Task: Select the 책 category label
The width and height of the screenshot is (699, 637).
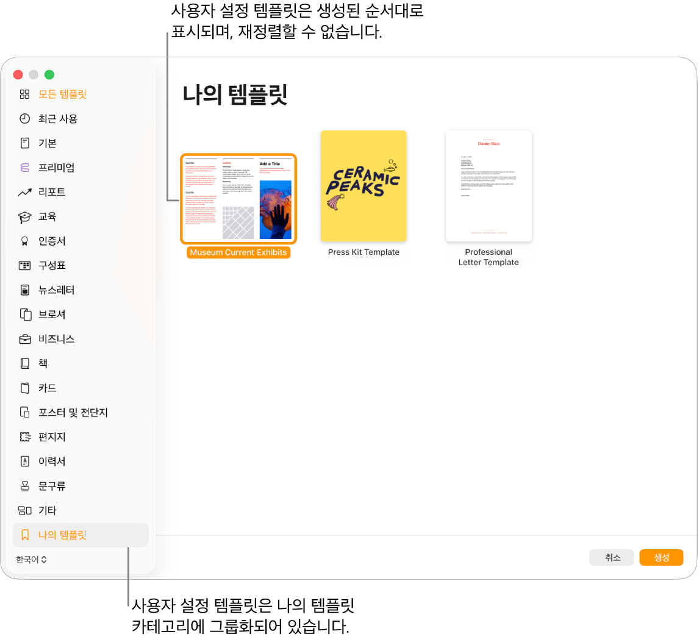Action: [43, 363]
